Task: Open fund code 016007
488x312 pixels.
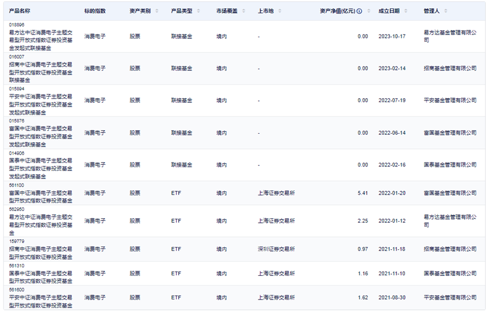Action: [x=17, y=57]
